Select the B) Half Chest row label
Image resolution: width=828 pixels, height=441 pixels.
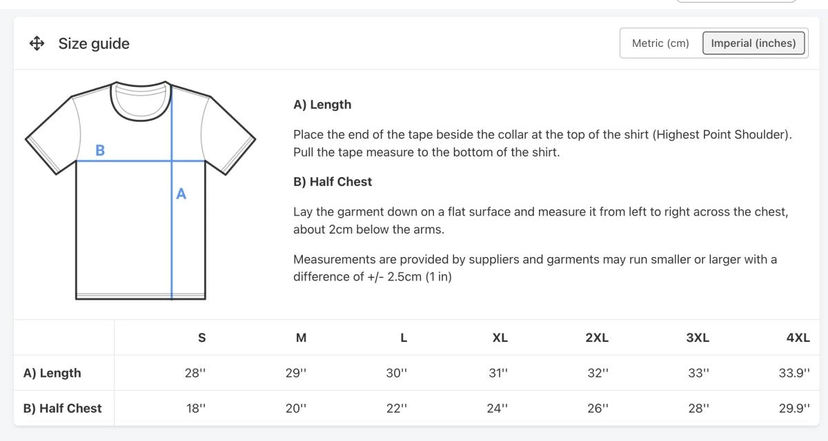62,408
